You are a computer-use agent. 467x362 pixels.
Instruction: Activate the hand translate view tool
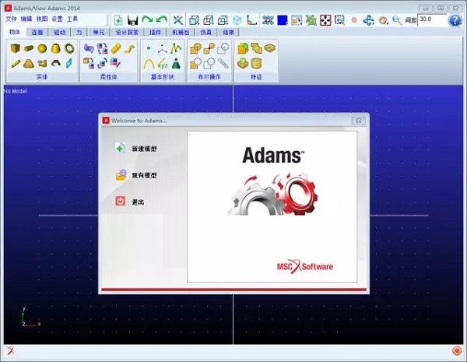click(383, 20)
